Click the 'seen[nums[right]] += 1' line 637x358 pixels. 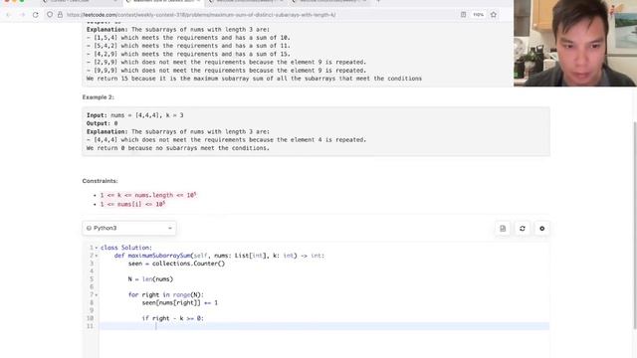pos(179,302)
